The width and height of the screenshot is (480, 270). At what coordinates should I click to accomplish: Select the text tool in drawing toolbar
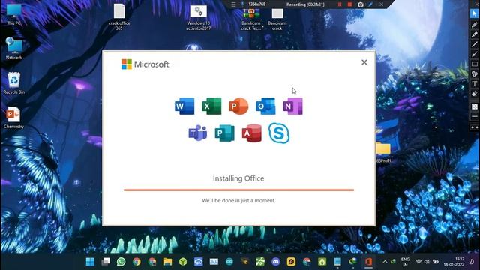click(x=475, y=83)
